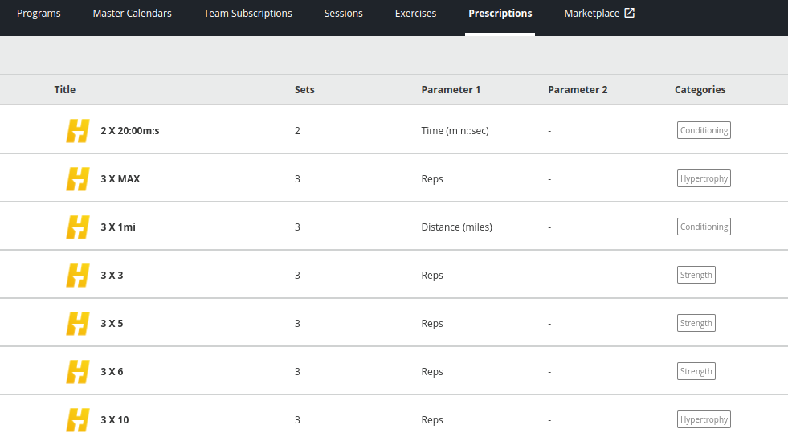Click the logo icon beside 3 X 1mi
Image resolution: width=788 pixels, height=441 pixels.
coord(78,227)
